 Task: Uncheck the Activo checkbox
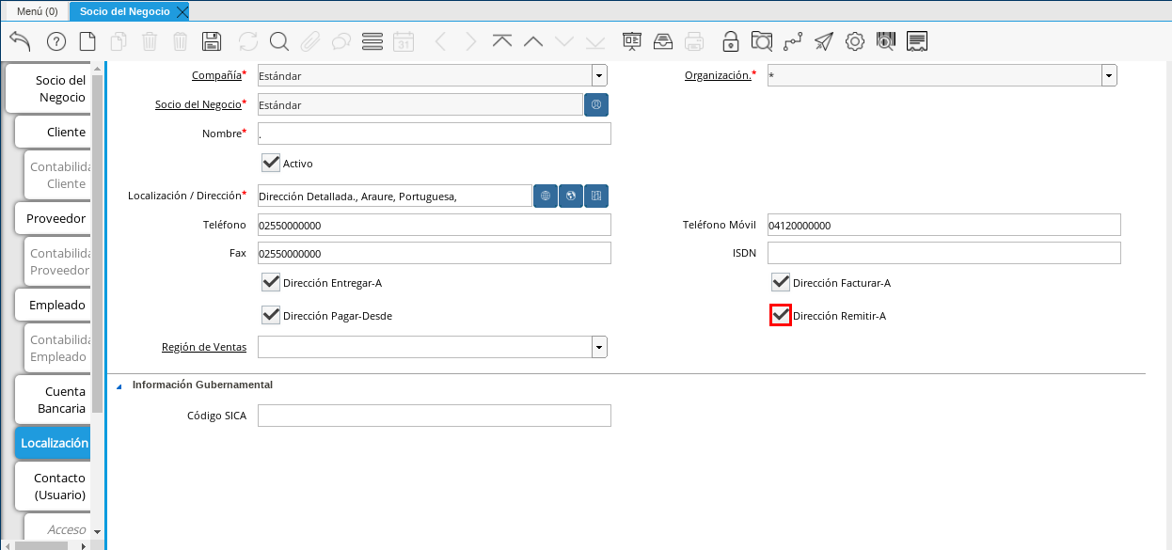pyautogui.click(x=271, y=163)
